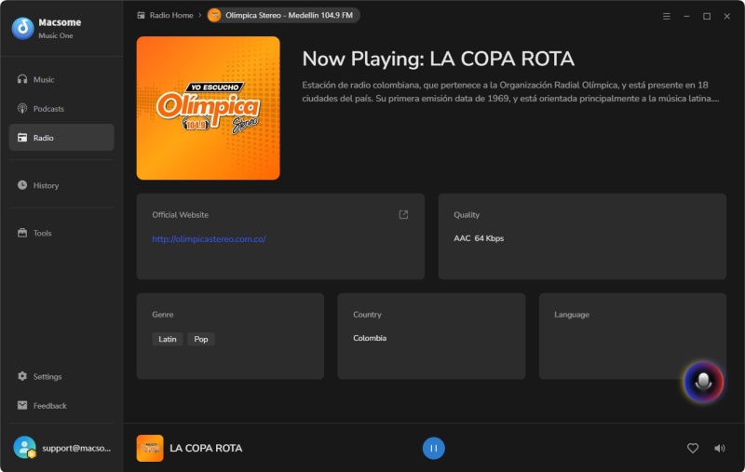Click the Olímpica Stereo station artwork
The image size is (745, 472).
[x=208, y=108]
